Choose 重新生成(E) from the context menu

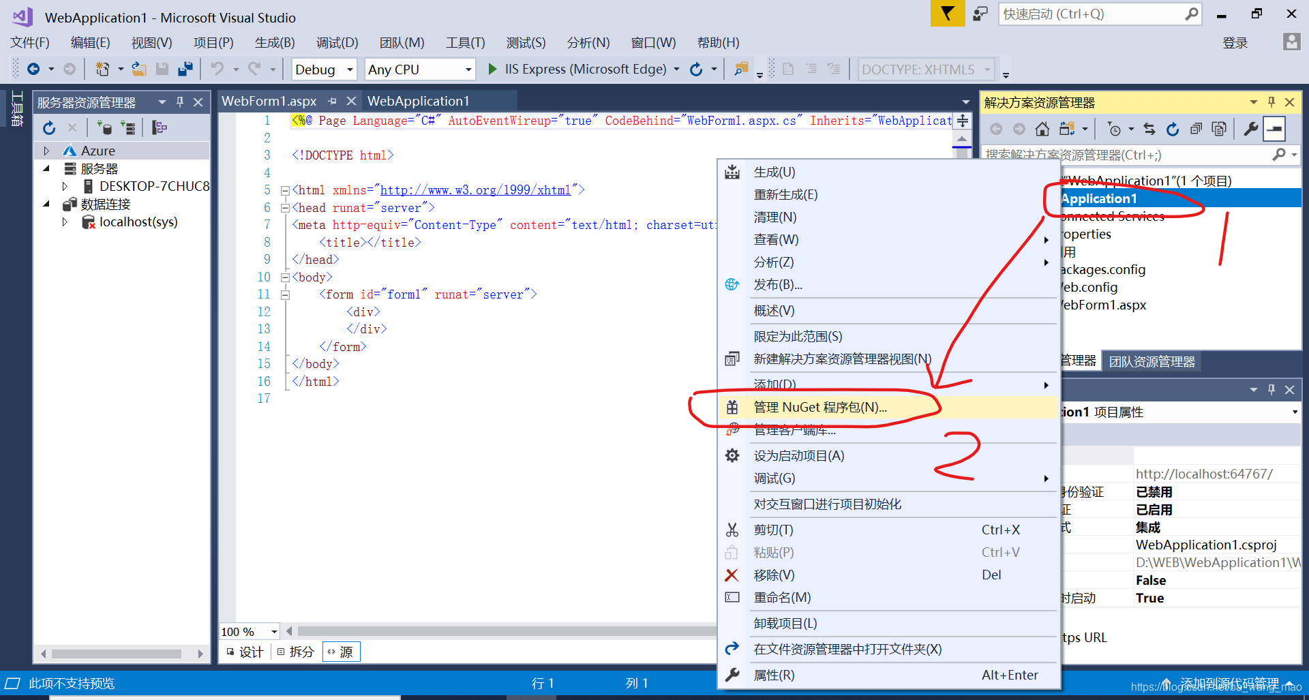[888, 195]
